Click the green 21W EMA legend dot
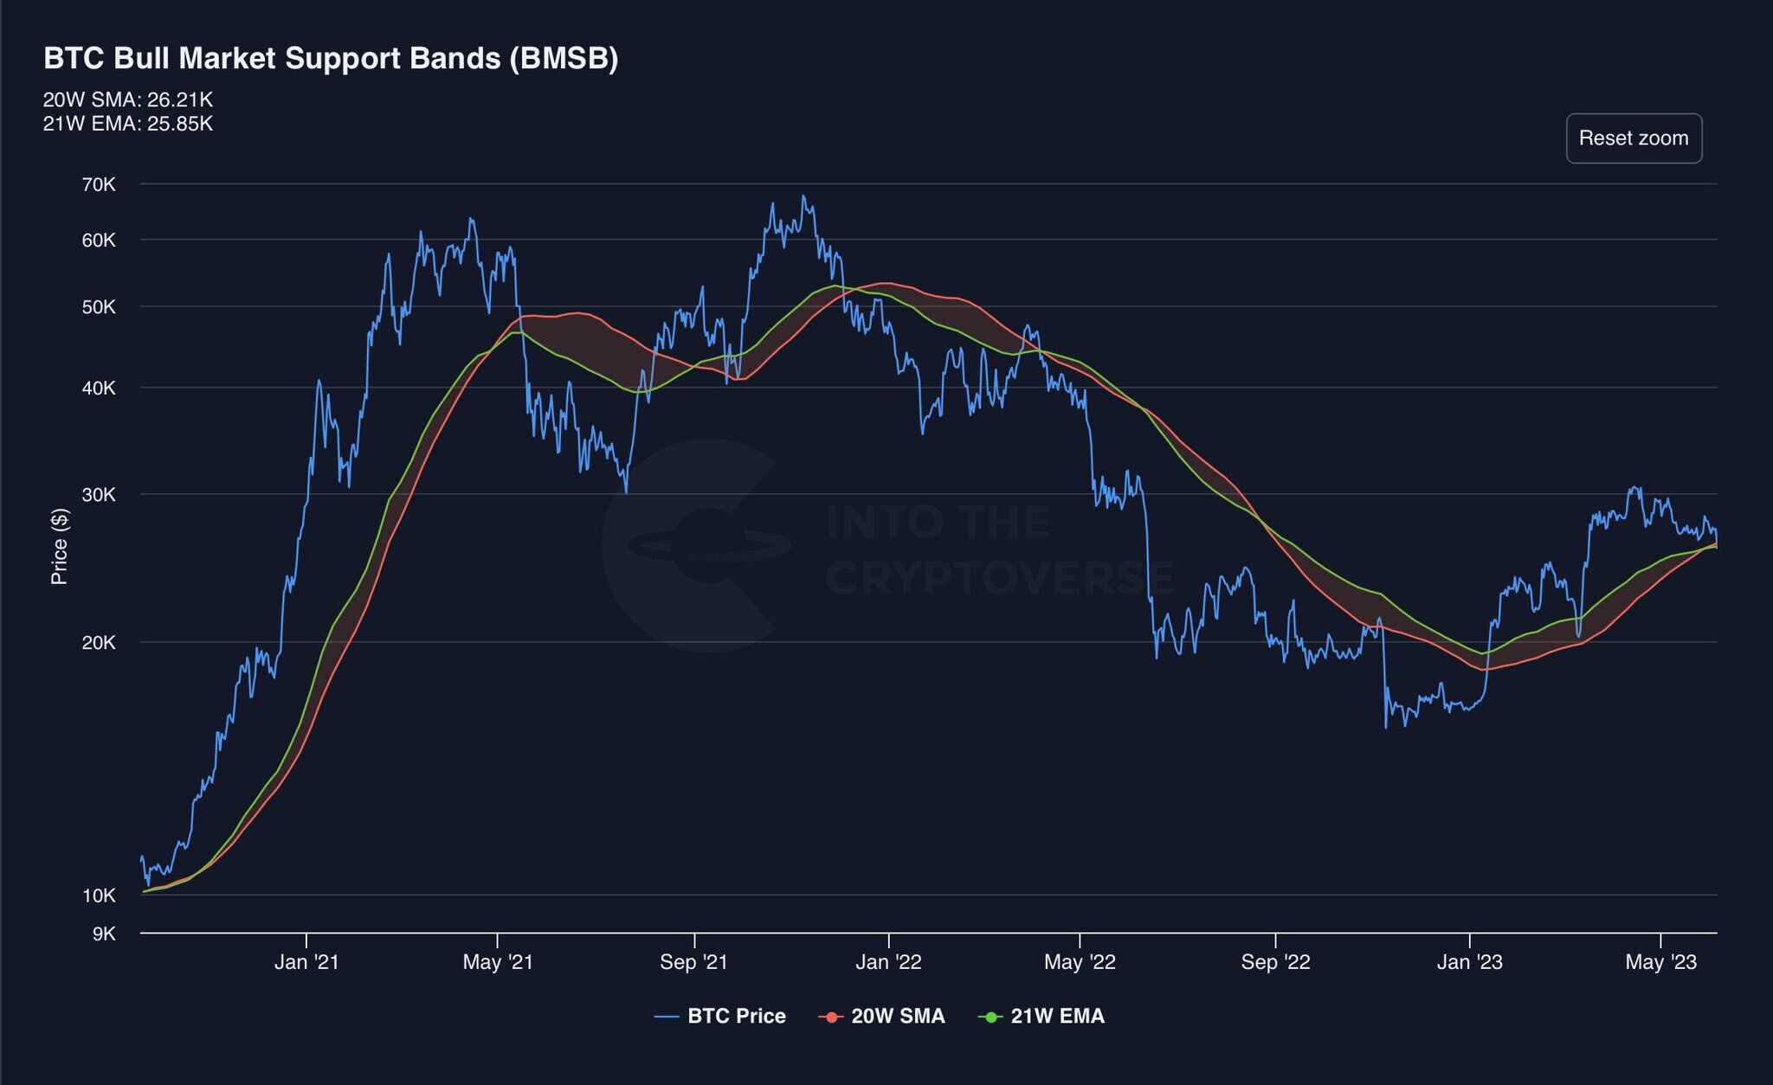Image resolution: width=1773 pixels, height=1085 pixels. click(x=990, y=1017)
